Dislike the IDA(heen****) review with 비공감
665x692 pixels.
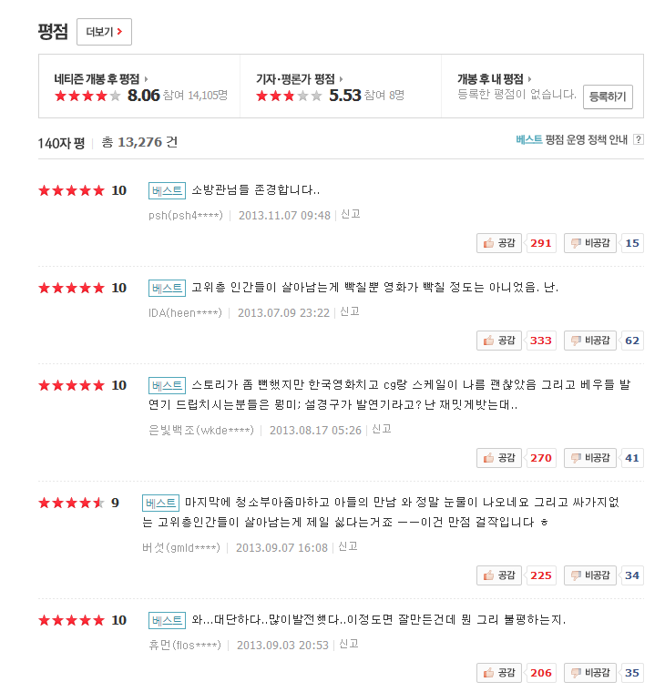pyautogui.click(x=590, y=341)
